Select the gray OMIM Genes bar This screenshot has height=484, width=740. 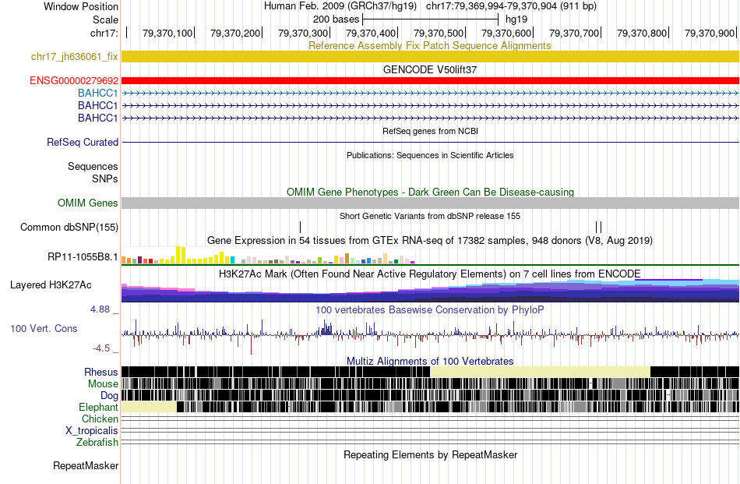tap(431, 203)
